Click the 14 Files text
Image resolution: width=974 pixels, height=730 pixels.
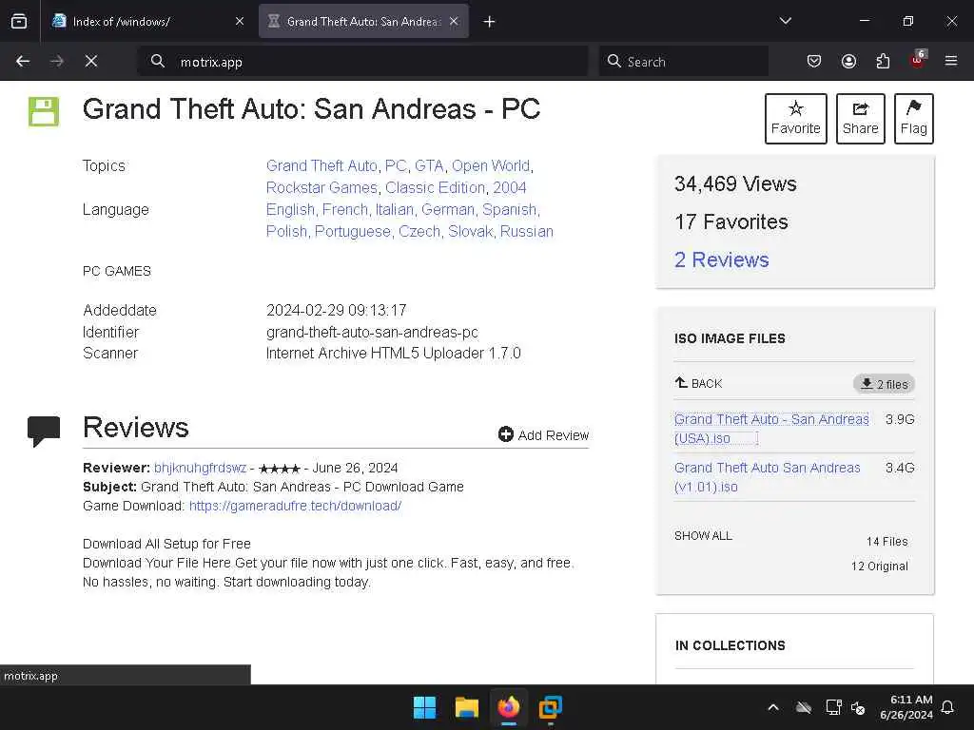coord(887,541)
